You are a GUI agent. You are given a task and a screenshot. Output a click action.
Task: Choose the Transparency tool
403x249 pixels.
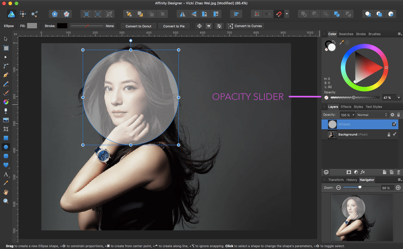point(6,111)
